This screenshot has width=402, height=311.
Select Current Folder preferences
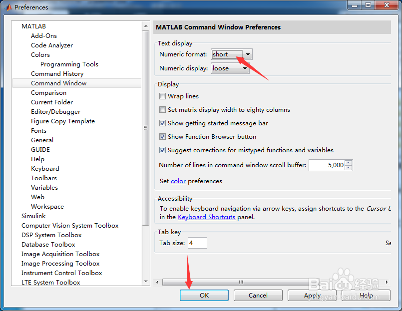52,102
